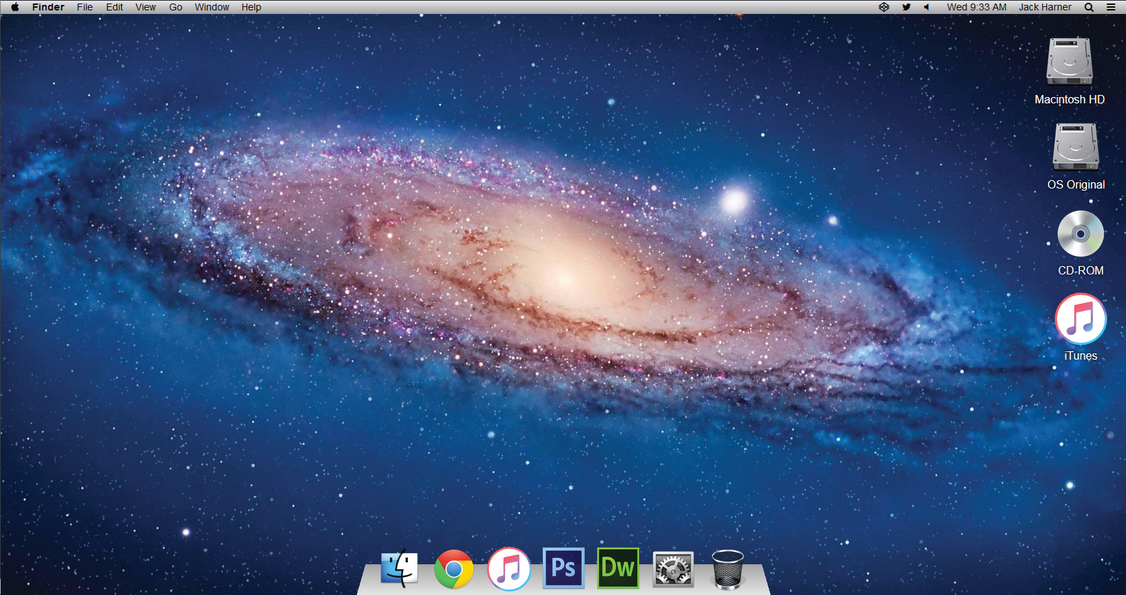
Task: Open the Window menu
Action: (x=212, y=7)
